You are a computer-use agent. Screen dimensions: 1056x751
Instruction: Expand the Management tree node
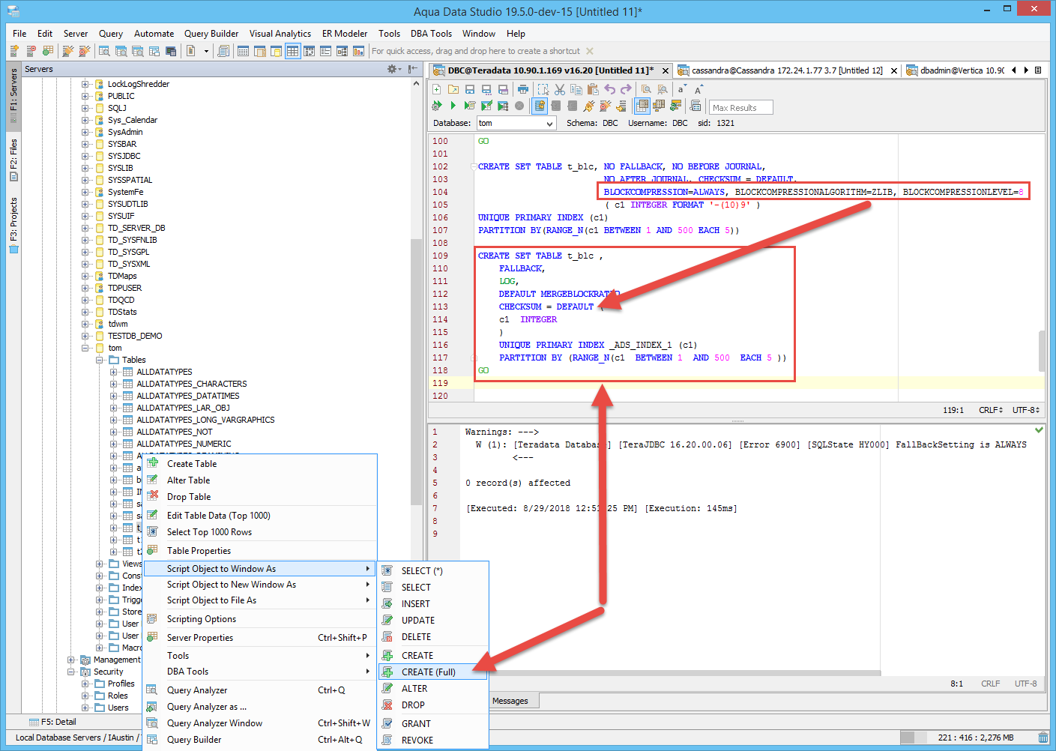(x=70, y=660)
